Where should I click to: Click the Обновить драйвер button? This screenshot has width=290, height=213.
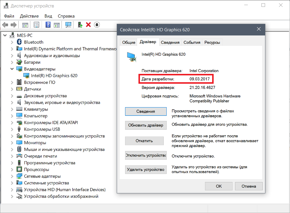146,125
